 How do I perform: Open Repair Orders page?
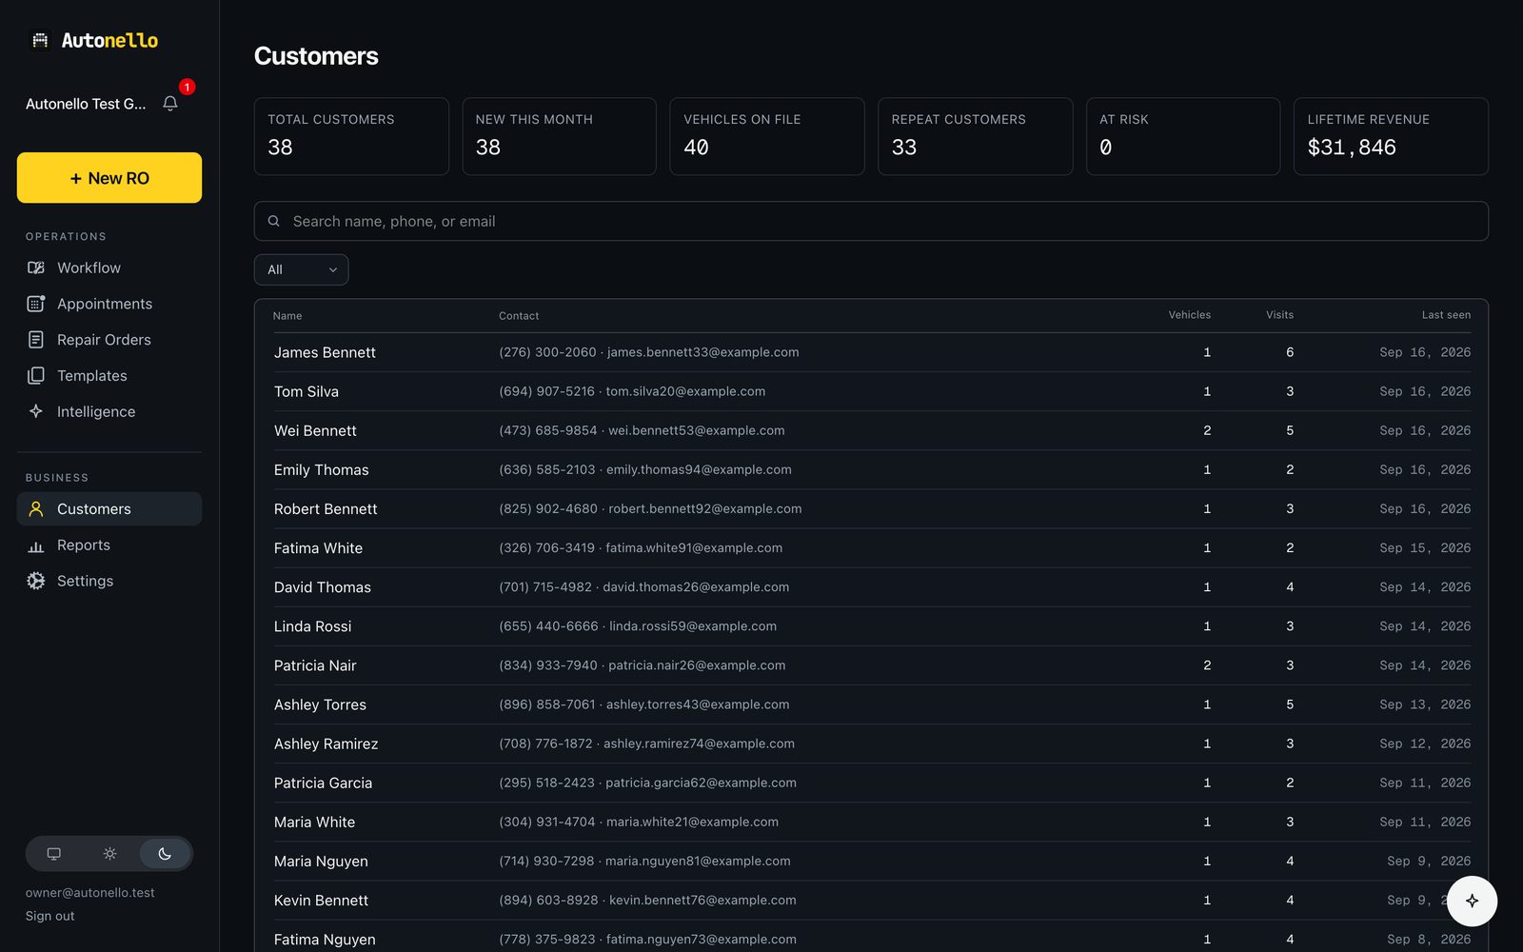tap(109, 340)
